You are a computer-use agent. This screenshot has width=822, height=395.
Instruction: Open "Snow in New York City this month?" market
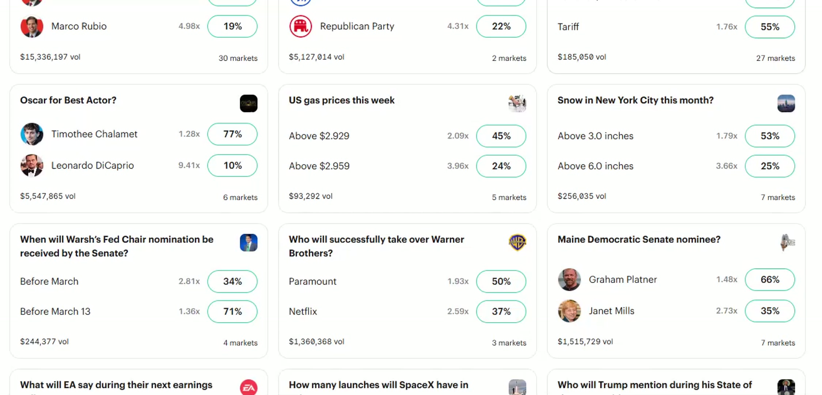point(635,100)
